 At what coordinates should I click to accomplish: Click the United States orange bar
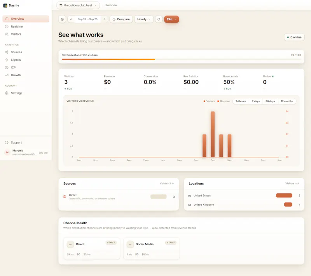pyautogui.click(x=284, y=196)
